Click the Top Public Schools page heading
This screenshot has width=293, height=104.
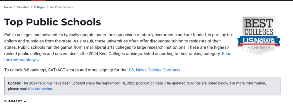tap(53, 22)
